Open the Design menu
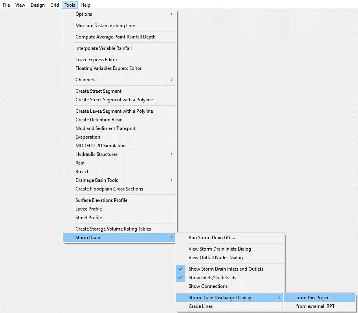 (38, 5)
